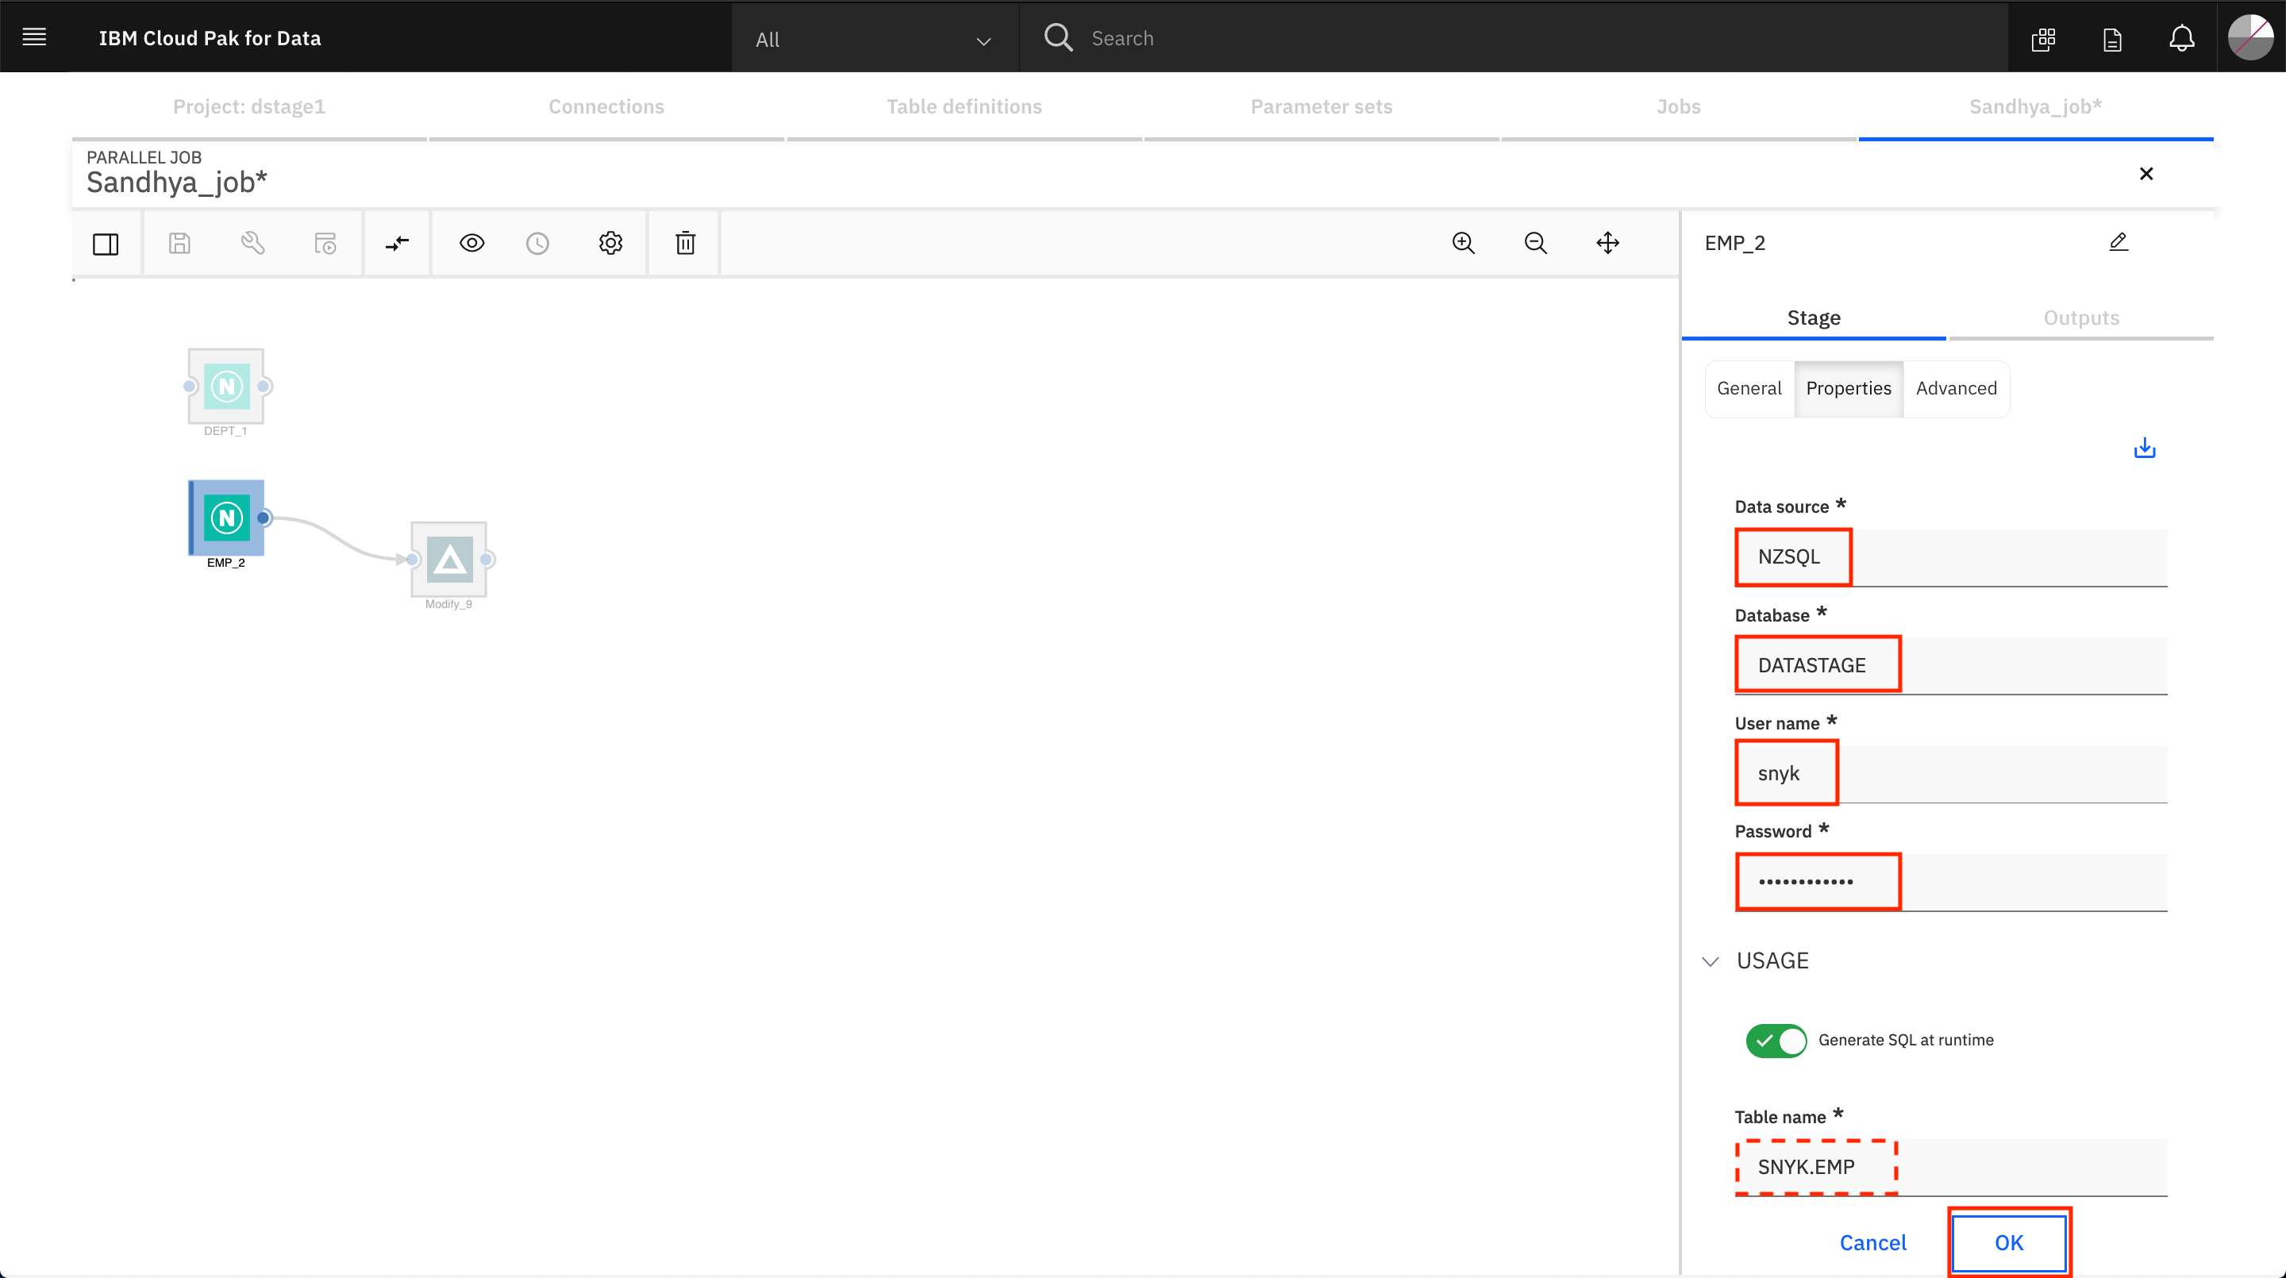Select the Modify_9 stage node
This screenshot has height=1278, width=2286.
(449, 559)
